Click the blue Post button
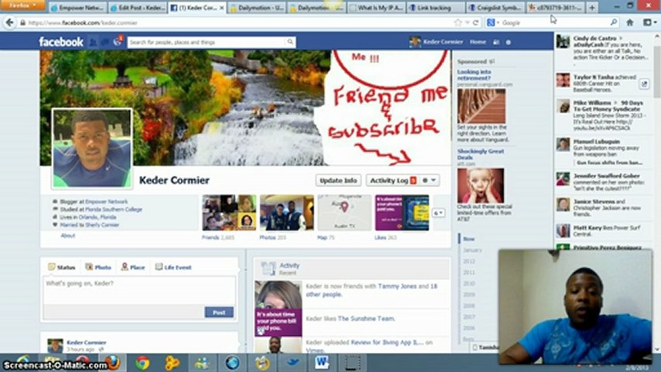Screen dimensions: 661x372 [219, 312]
